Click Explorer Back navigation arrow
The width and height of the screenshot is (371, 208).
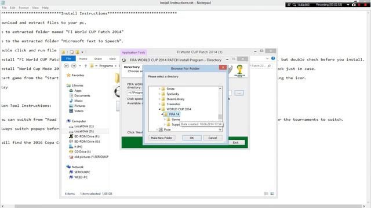pyautogui.click(x=66, y=66)
